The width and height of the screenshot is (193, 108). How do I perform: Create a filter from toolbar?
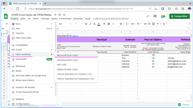[x=158, y=24]
